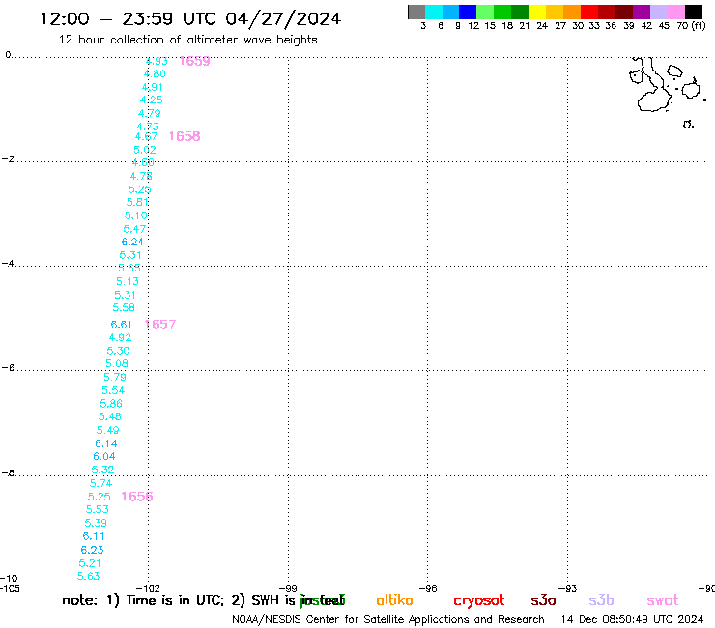Screen dimensions: 715x628
Task: Select the wave height value 5.49
Action: pyautogui.click(x=107, y=430)
